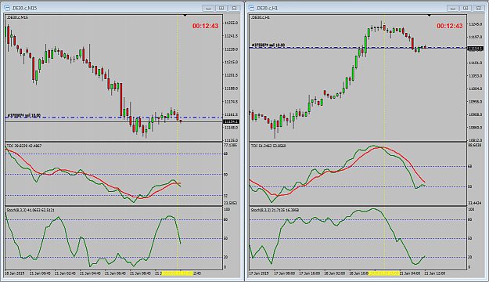Screen dimensions: 489x282
Task: Click the .DE30.c,M15 symbol label inside the chart
Action: point(17,17)
